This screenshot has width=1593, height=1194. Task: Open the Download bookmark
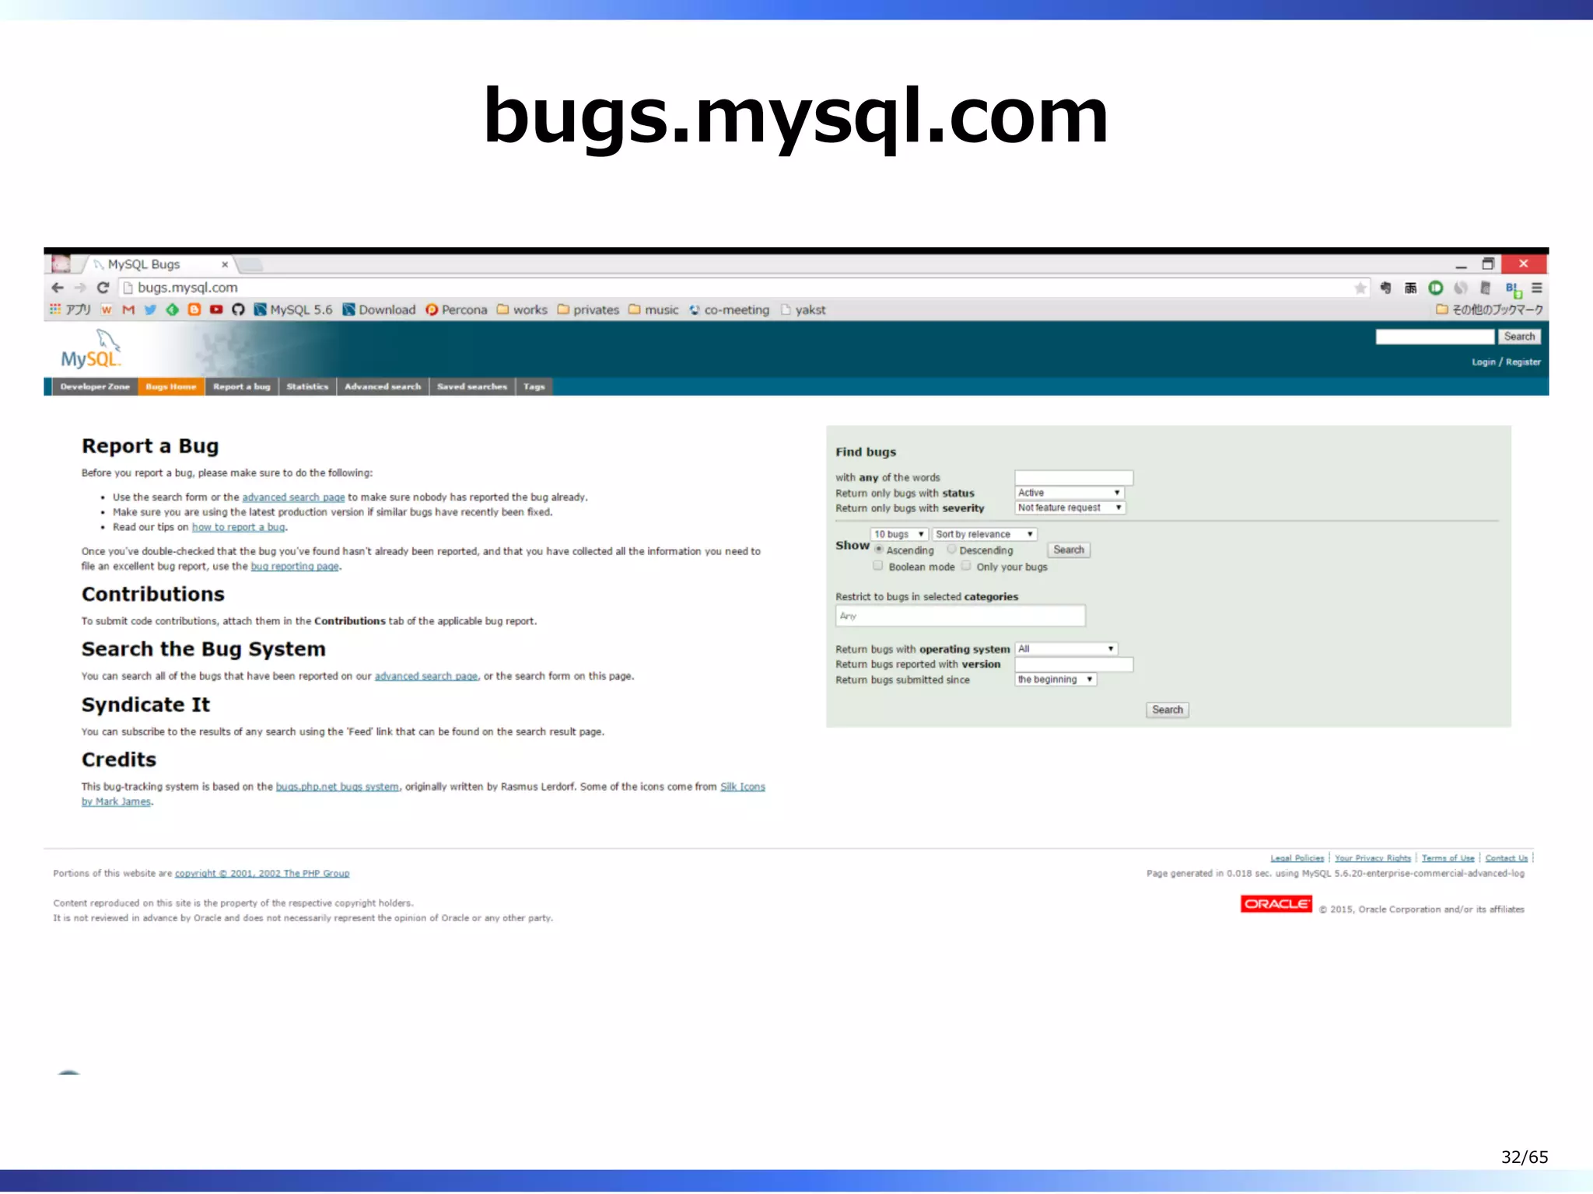point(379,309)
